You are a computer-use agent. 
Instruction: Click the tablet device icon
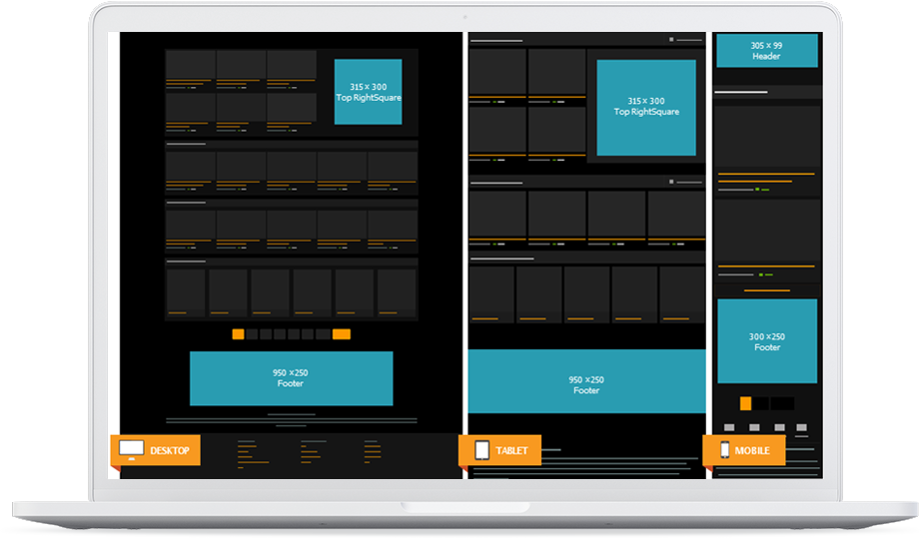(481, 450)
